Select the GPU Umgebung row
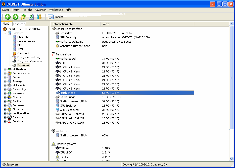This screenshot has width=235, height=168. point(125,110)
